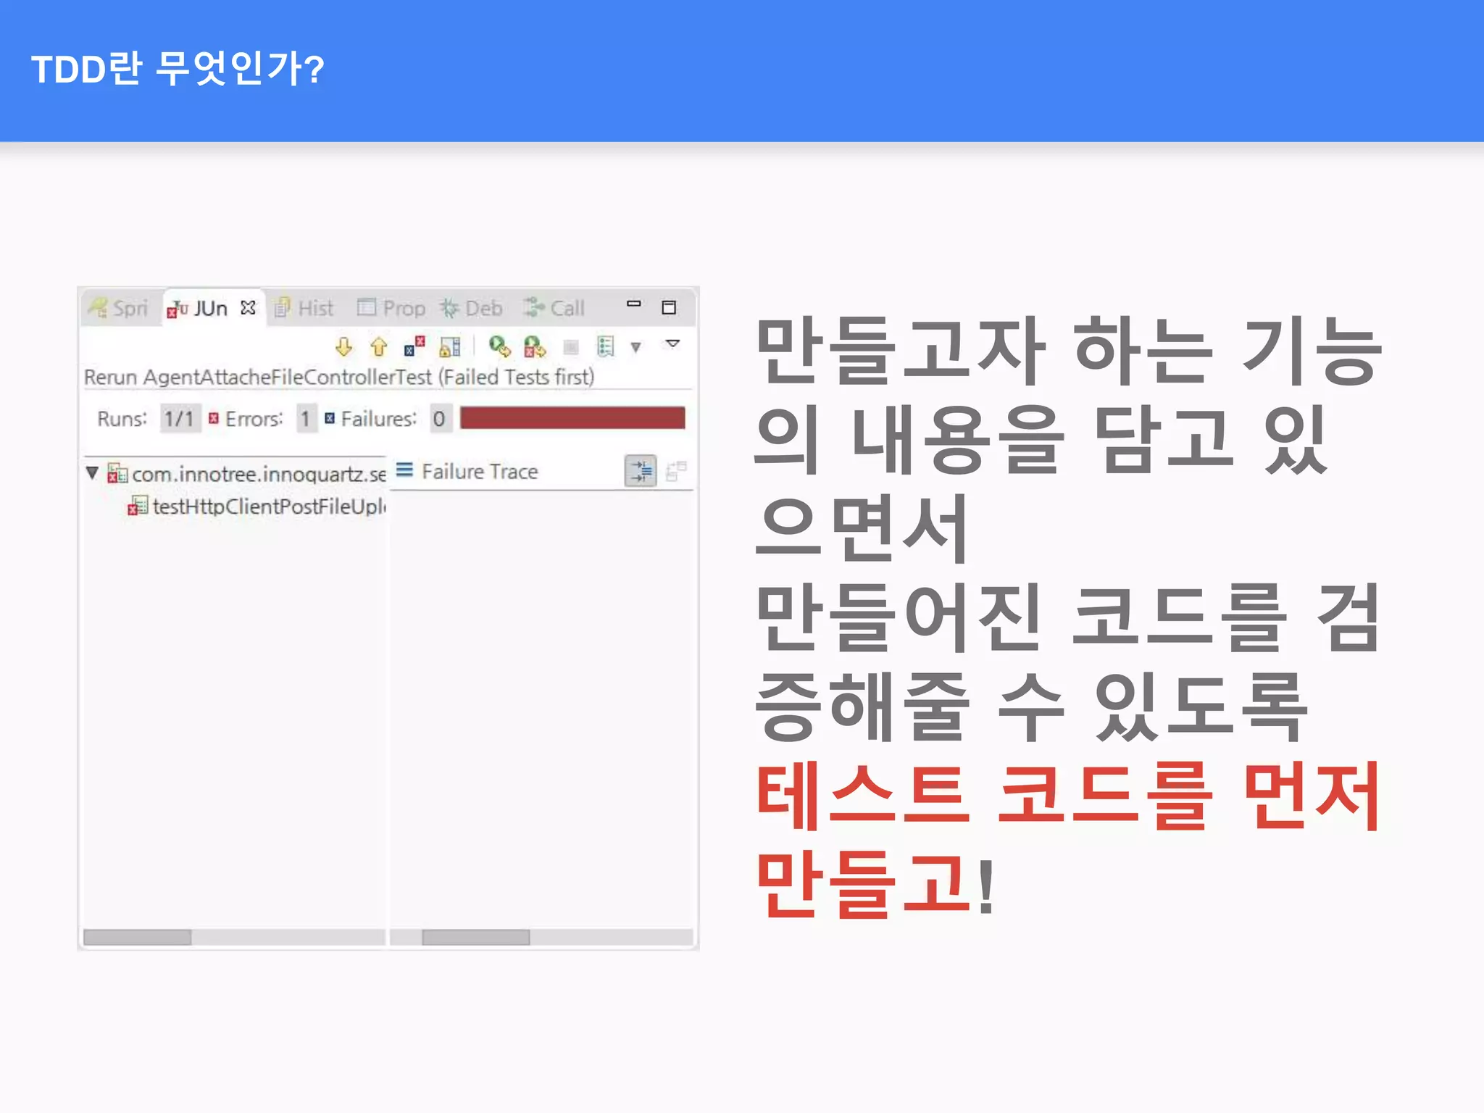Click the red text 테스트 코드를 먼저
Viewport: 1484px width, 1113px height.
[1068, 796]
